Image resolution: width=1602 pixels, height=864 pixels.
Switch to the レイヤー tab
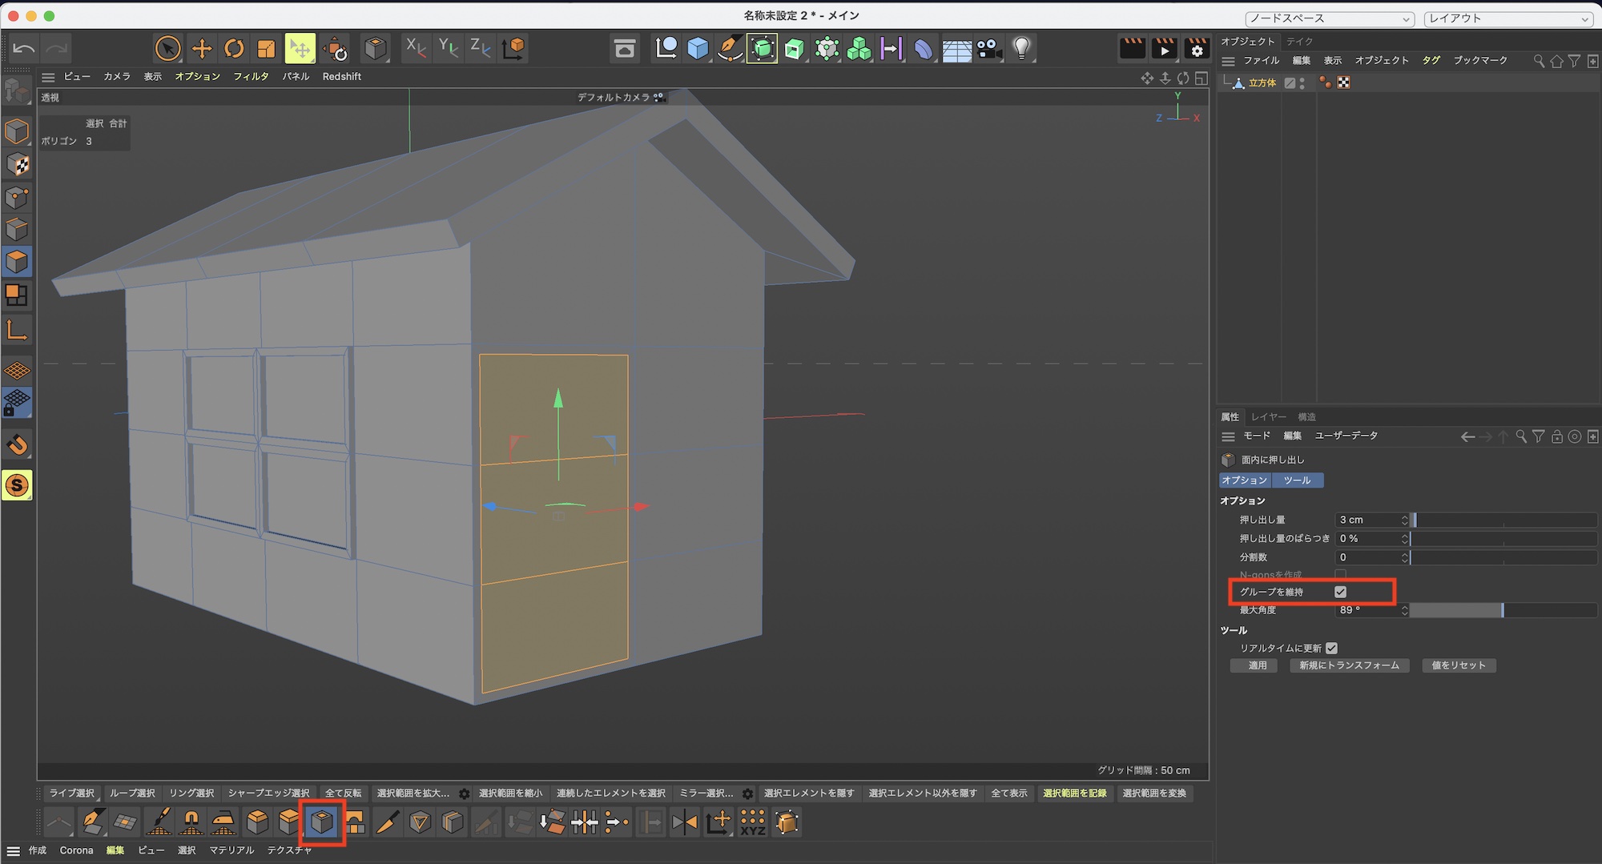[1268, 416]
